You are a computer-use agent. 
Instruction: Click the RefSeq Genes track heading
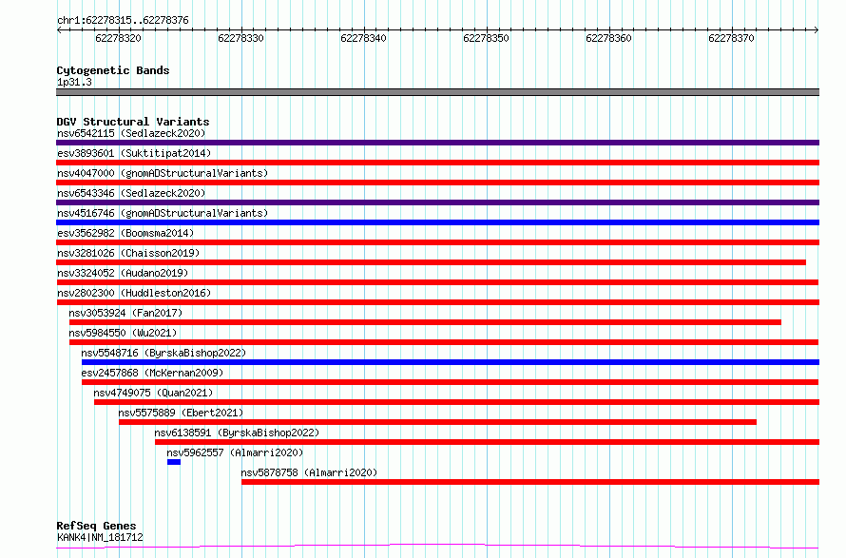[96, 526]
